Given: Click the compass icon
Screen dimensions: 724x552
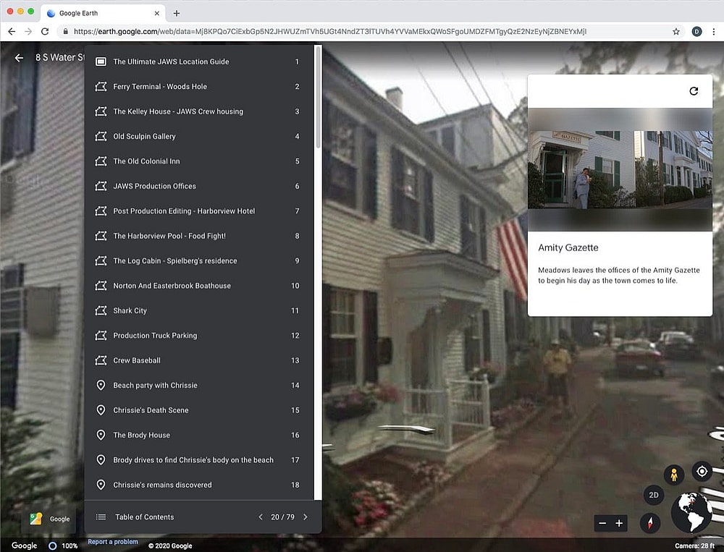Looking at the screenshot, I should coord(650,523).
